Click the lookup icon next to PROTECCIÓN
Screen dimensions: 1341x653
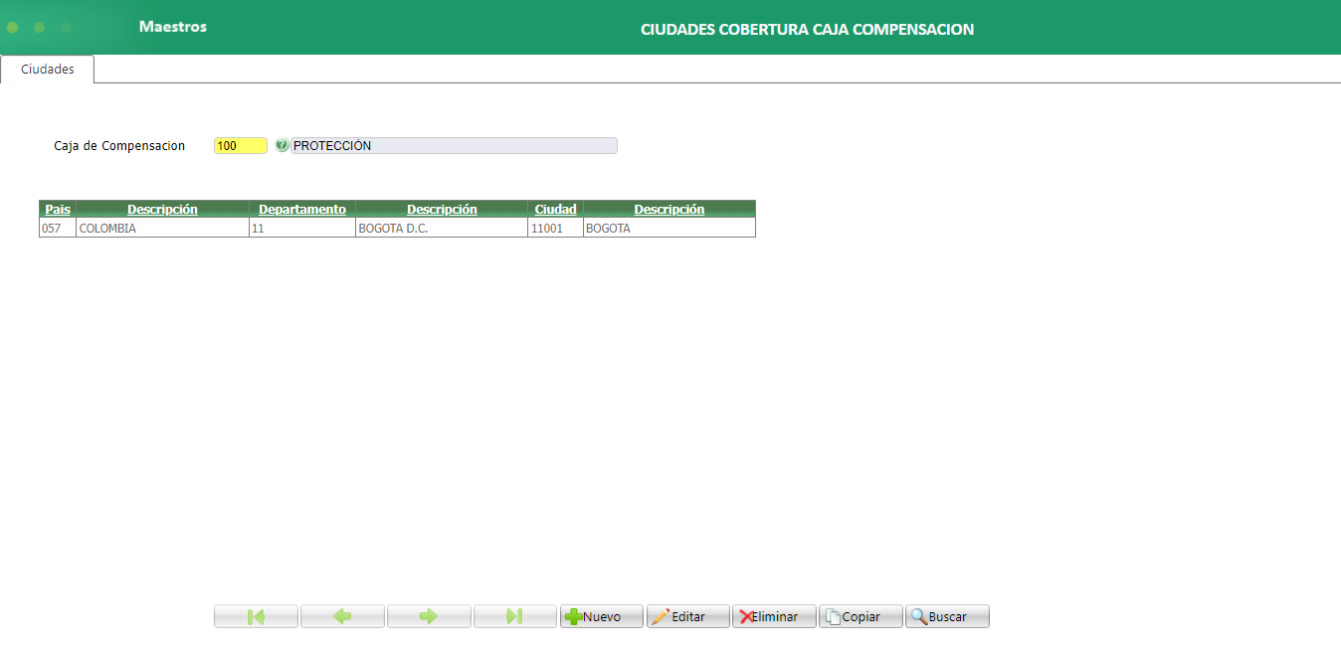(282, 145)
